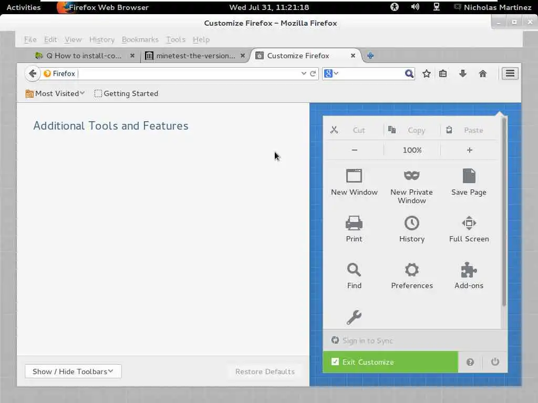Close the minetest-the-version... tab

pyautogui.click(x=243, y=56)
